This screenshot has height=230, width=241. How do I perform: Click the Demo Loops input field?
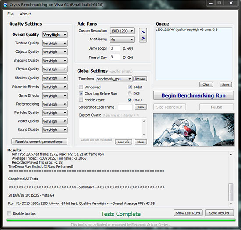pyautogui.click(x=115, y=48)
